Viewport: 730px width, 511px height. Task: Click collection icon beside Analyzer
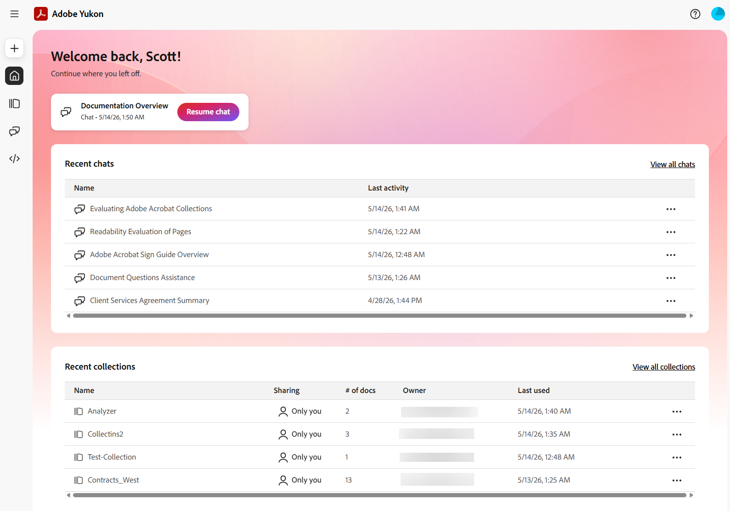(x=79, y=411)
